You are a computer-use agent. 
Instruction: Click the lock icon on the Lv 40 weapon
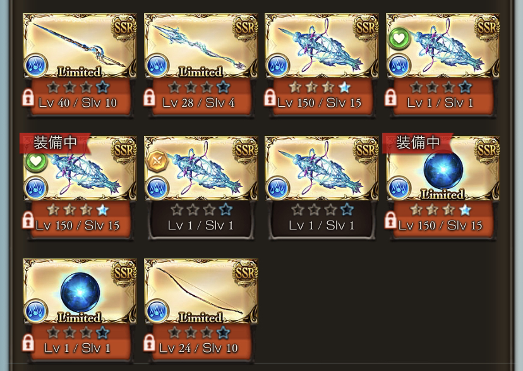coord(28,98)
